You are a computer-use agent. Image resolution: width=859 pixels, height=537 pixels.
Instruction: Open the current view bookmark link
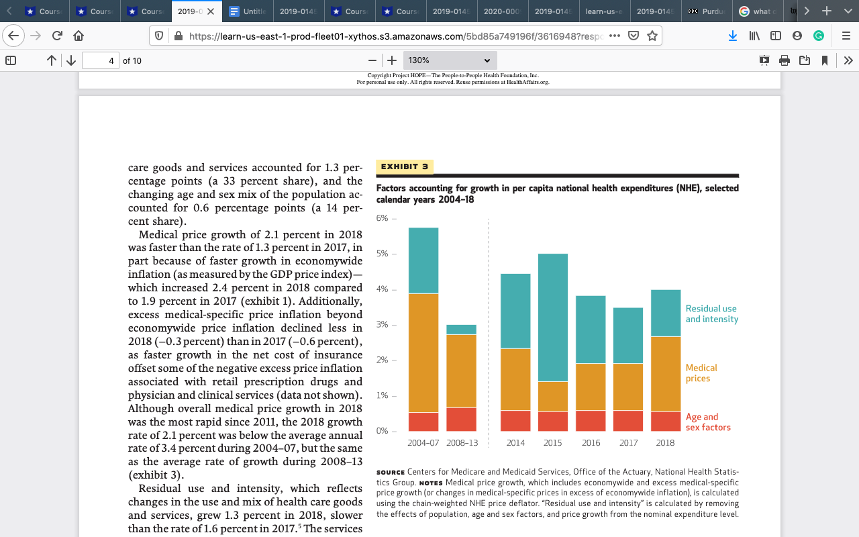coord(825,60)
